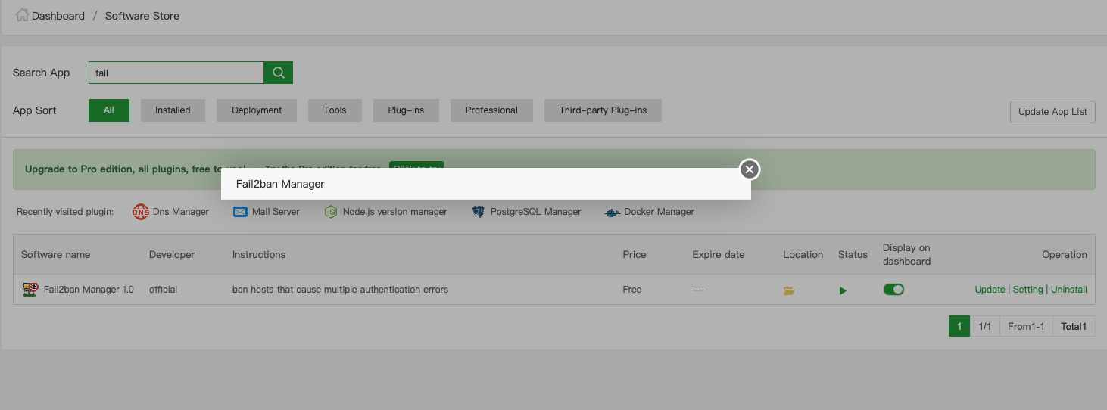Click the Expire date column header

coord(719,255)
